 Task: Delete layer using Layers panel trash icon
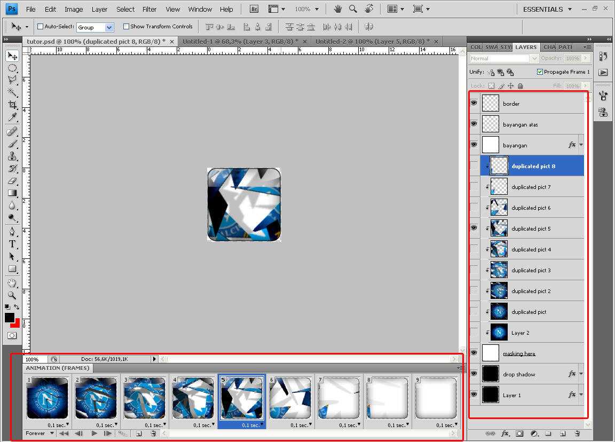coord(577,433)
